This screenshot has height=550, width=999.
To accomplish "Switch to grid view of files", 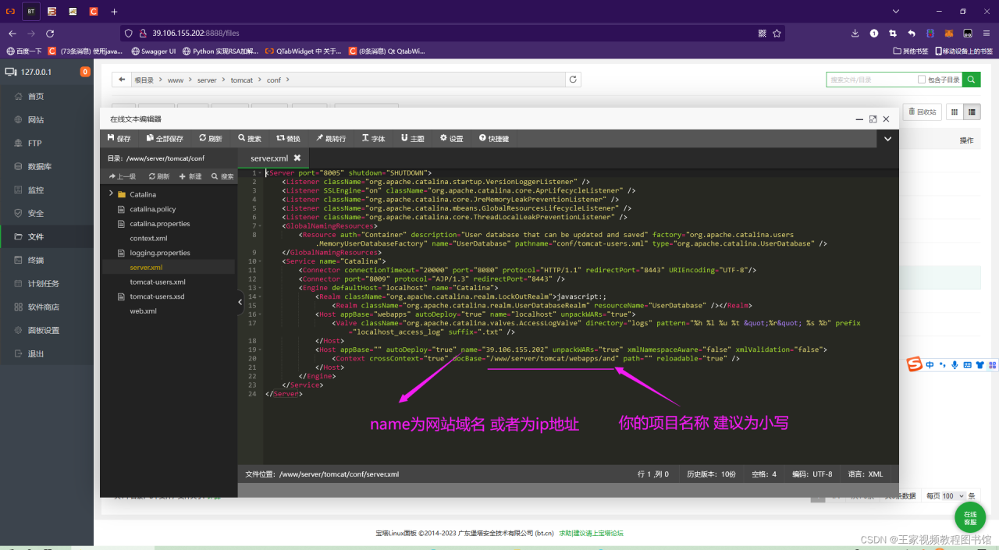I will (954, 112).
